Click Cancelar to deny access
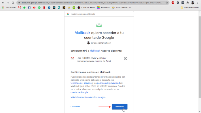The height and width of the screenshot is (113, 201). [x=75, y=106]
